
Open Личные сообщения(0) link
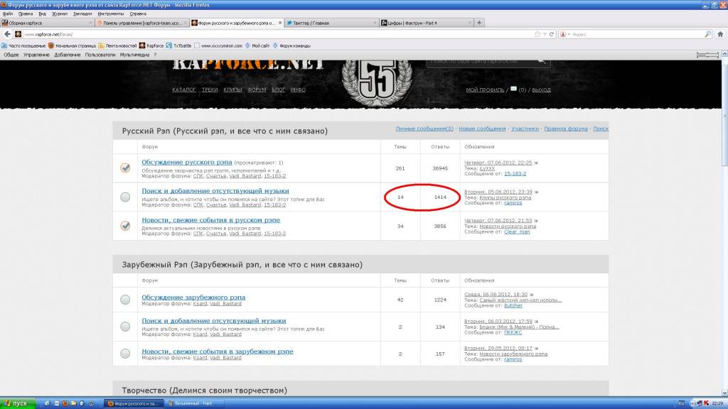coord(424,129)
